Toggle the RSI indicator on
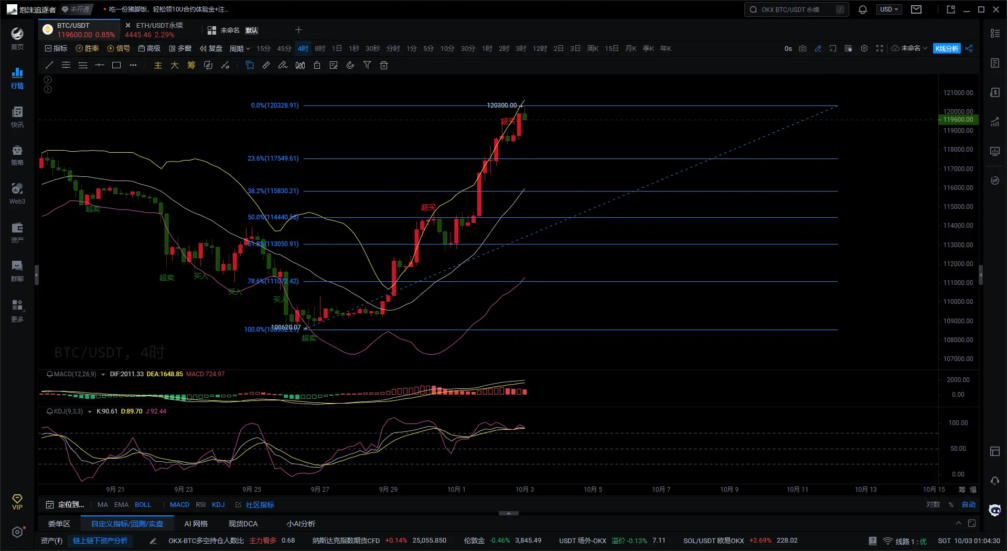 [x=200, y=504]
